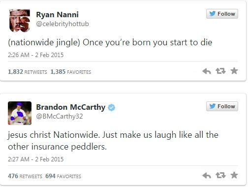Screen dimensions: 248x187
Task: Open the Ryan Nanni name link
Action: tap(57, 15)
